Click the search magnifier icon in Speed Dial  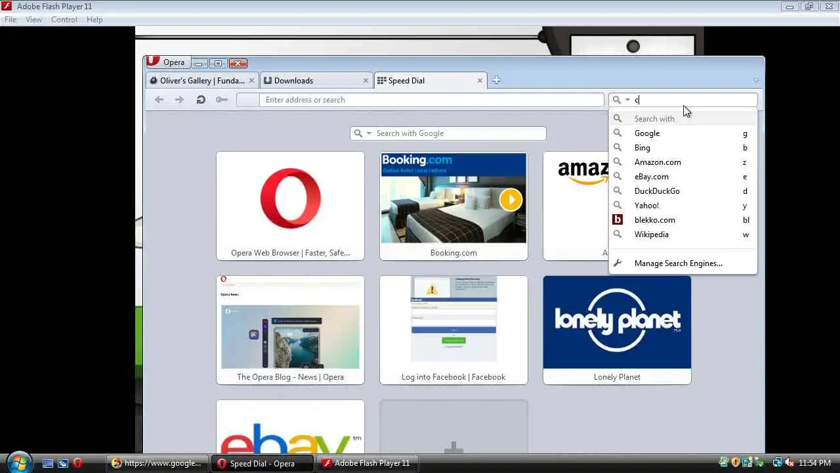(x=358, y=133)
